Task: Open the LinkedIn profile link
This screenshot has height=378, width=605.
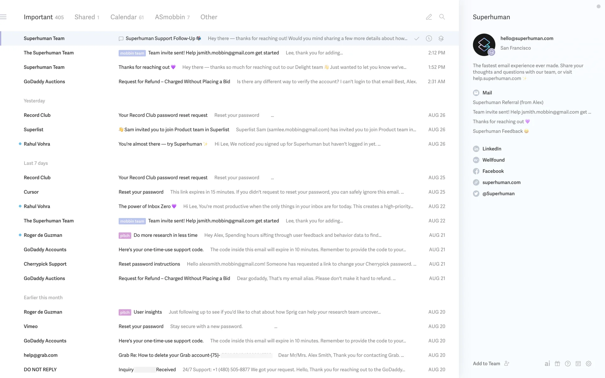Action: [x=492, y=149]
